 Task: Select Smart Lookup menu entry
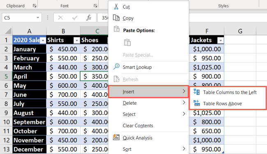click(148, 67)
